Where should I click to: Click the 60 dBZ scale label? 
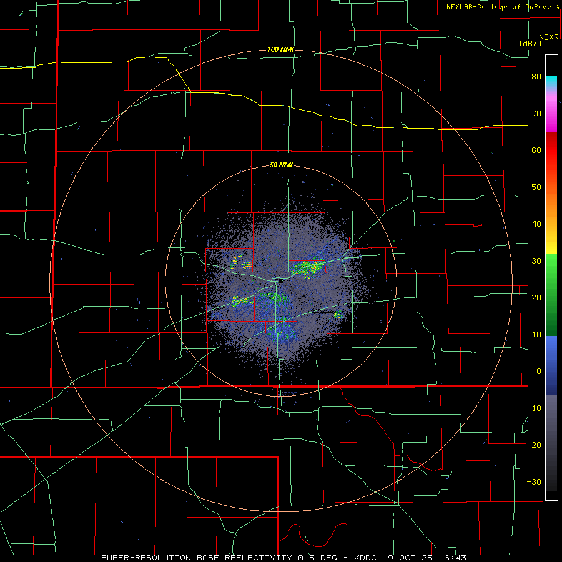pyautogui.click(x=536, y=150)
